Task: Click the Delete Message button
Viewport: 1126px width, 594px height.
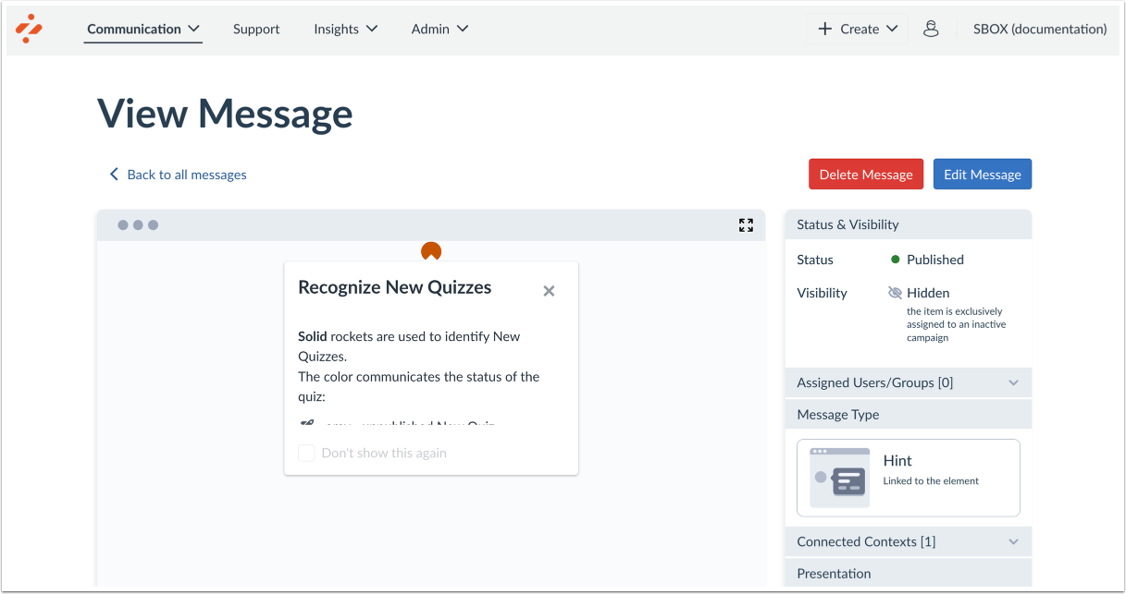Action: (x=866, y=174)
